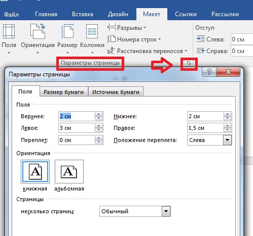Select the Поля tab in the dialog

pos(25,91)
